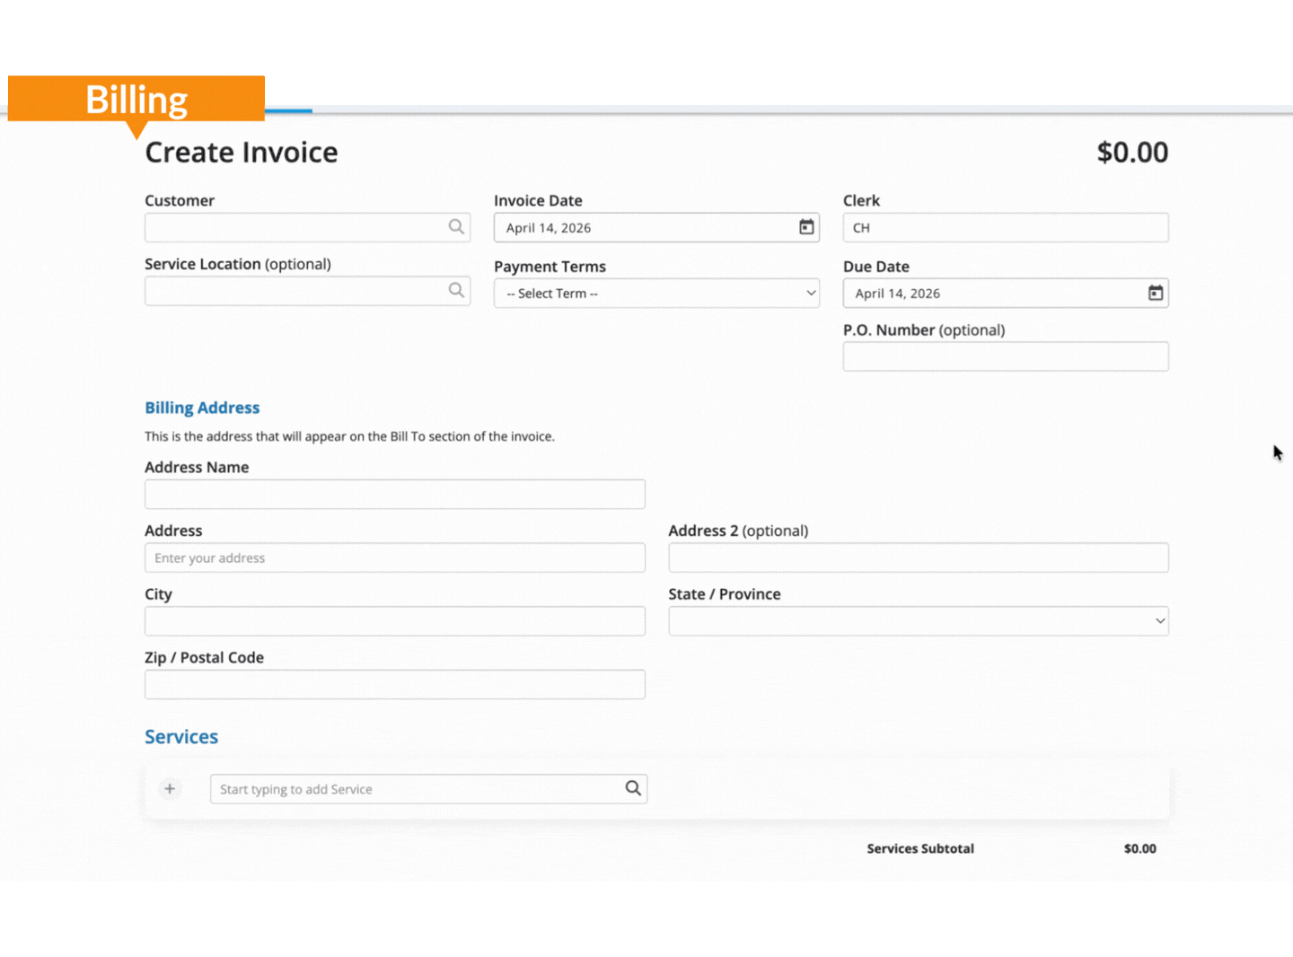Click into the Service Location field
Screen dimensions: 1293x957
(296, 291)
